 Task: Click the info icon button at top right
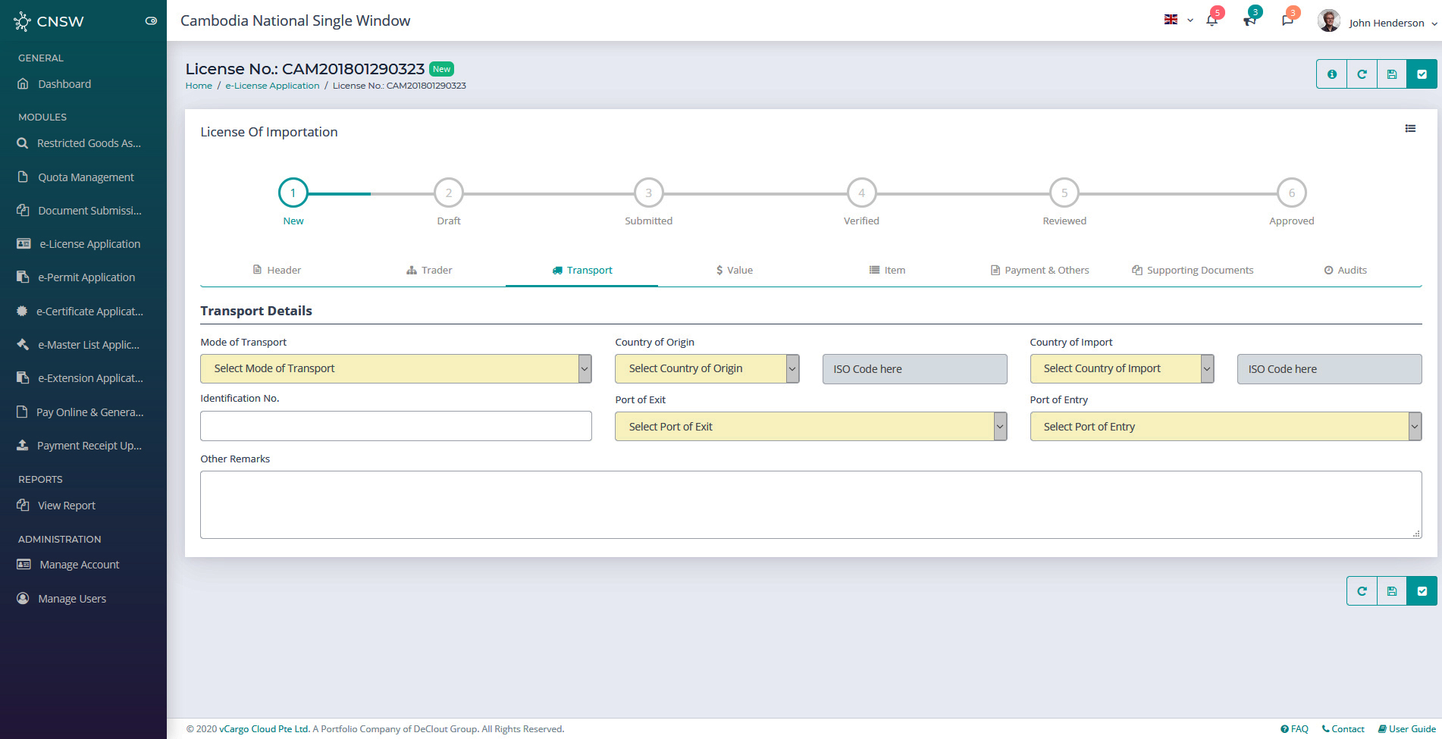click(1331, 74)
